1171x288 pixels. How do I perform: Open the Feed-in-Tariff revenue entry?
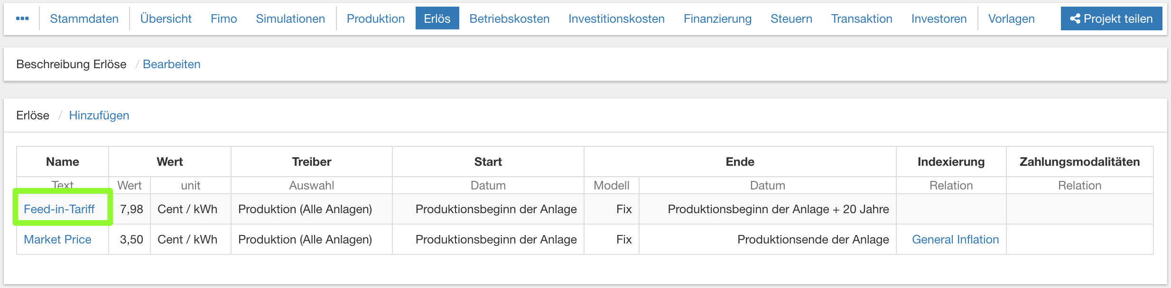(x=59, y=209)
